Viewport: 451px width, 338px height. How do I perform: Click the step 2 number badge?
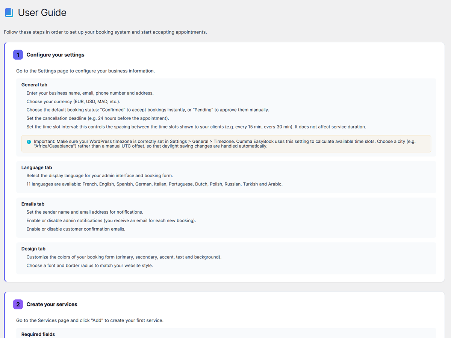18,304
